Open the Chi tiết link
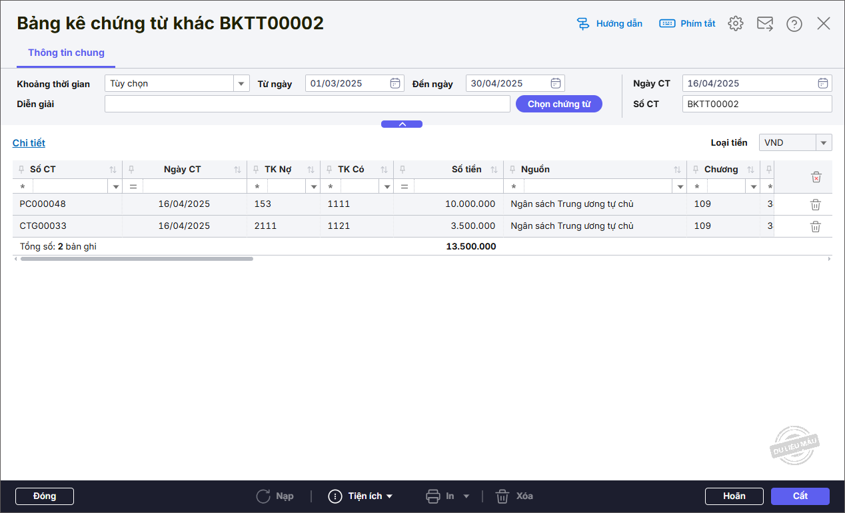The width and height of the screenshot is (845, 513). click(29, 143)
